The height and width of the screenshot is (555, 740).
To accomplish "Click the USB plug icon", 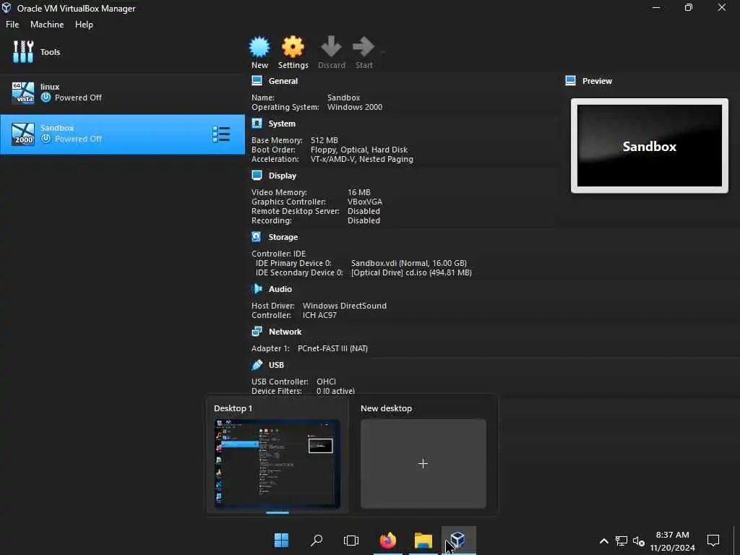I will click(257, 364).
